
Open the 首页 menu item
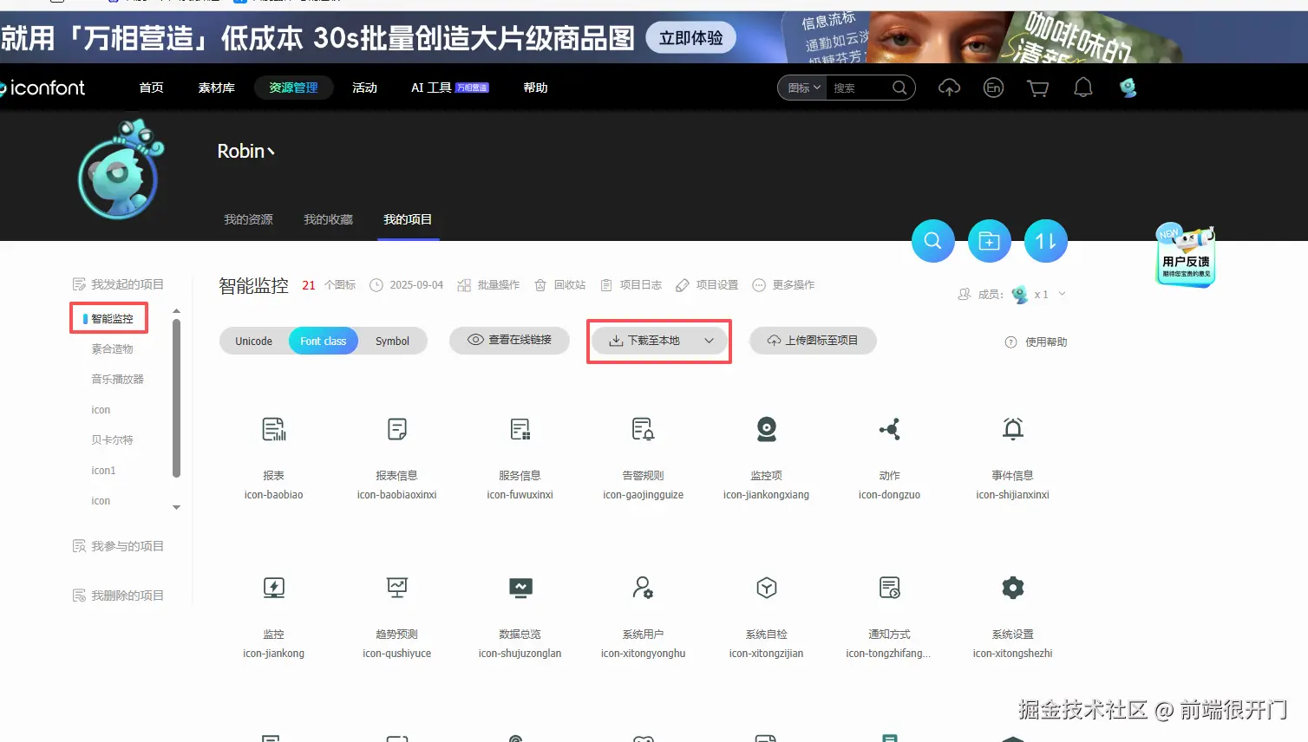(151, 88)
